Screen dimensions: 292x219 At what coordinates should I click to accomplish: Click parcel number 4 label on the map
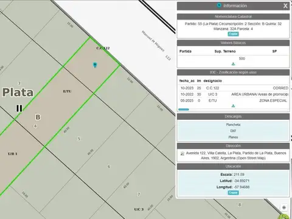click(x=35, y=126)
